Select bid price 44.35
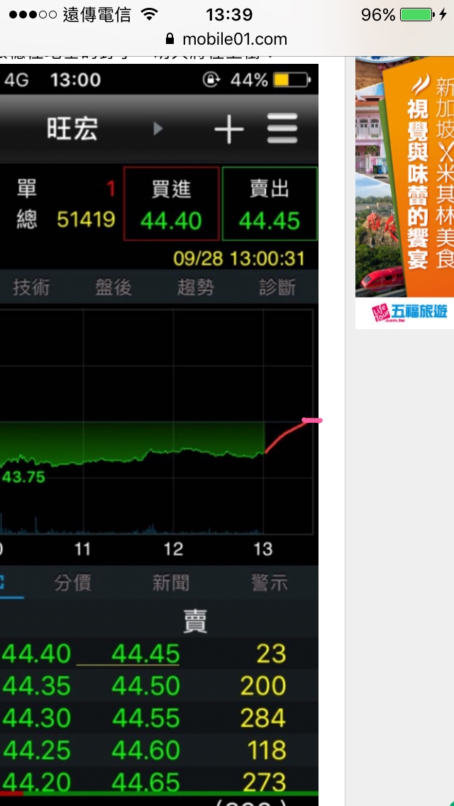454x806 pixels. point(36,685)
